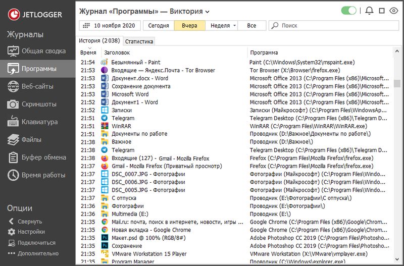The image size is (404, 266).
Task: Click the notifications bell icon
Action: click(x=370, y=11)
